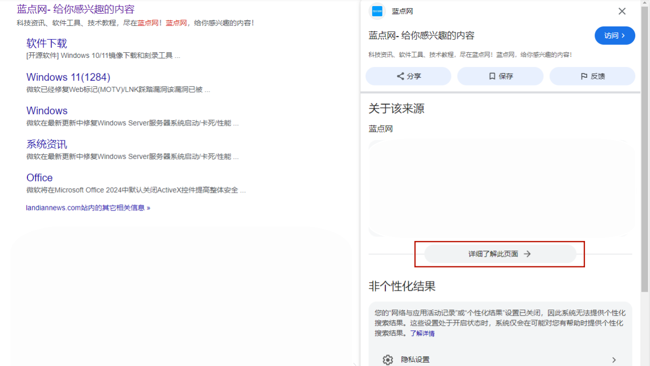Click the 关于该来源 heading
Image resolution: width=650 pixels, height=366 pixels.
pos(396,109)
